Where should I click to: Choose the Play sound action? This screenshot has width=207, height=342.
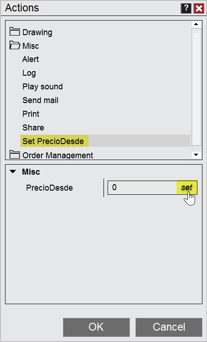(42, 87)
